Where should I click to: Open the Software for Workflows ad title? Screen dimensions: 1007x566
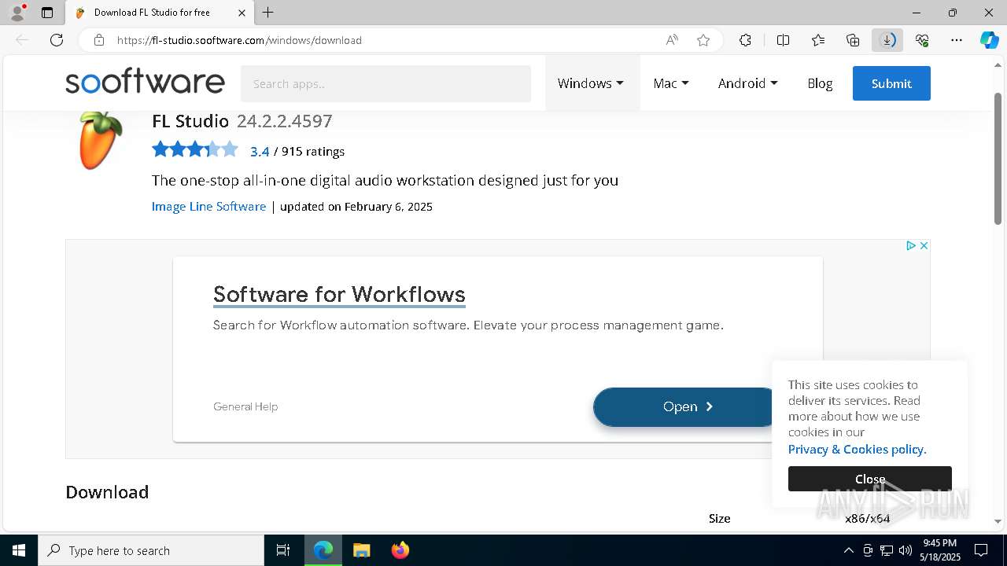pyautogui.click(x=339, y=295)
